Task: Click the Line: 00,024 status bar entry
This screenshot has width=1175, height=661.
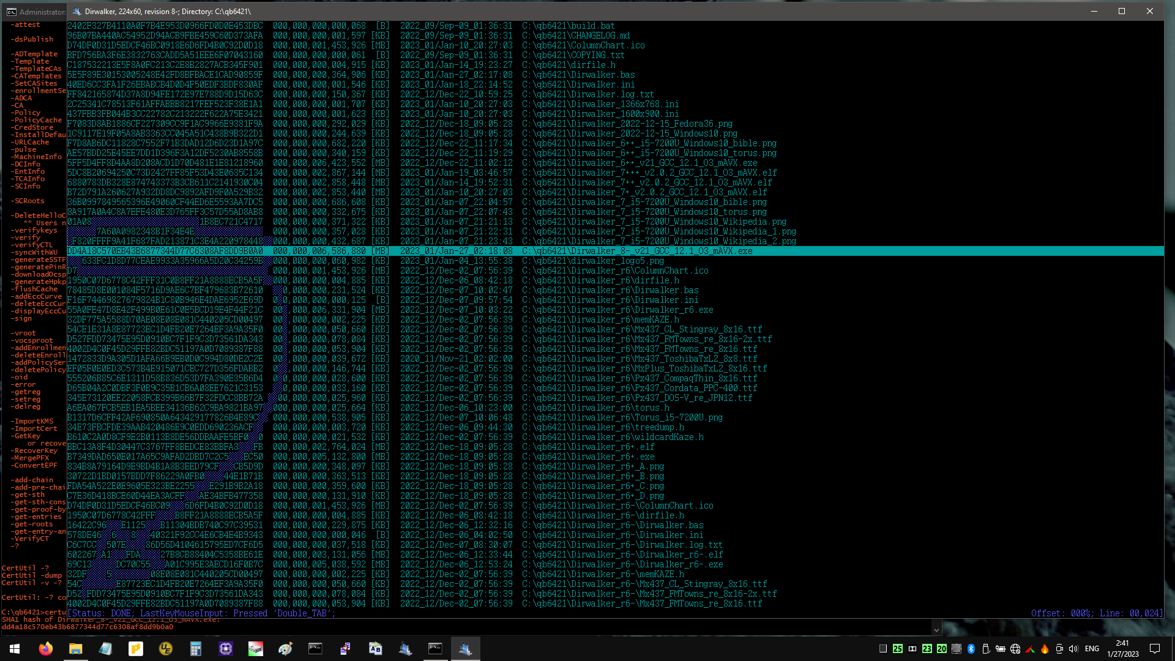Action: click(1130, 613)
